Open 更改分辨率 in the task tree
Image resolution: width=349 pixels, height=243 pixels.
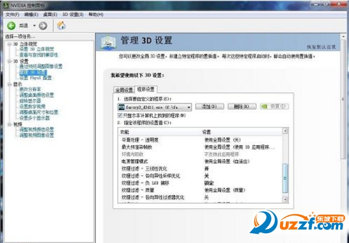click(30, 90)
